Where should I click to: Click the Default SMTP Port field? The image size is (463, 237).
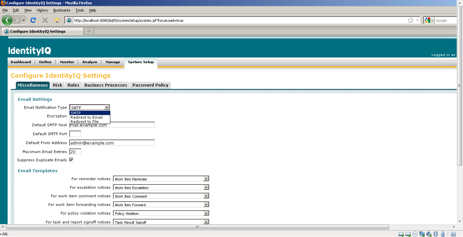click(75, 134)
